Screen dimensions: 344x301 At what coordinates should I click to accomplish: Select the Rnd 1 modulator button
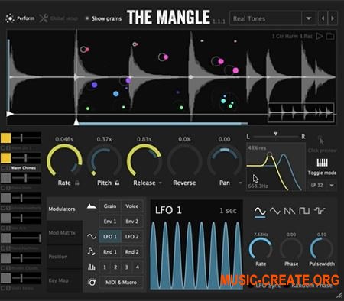click(x=110, y=252)
